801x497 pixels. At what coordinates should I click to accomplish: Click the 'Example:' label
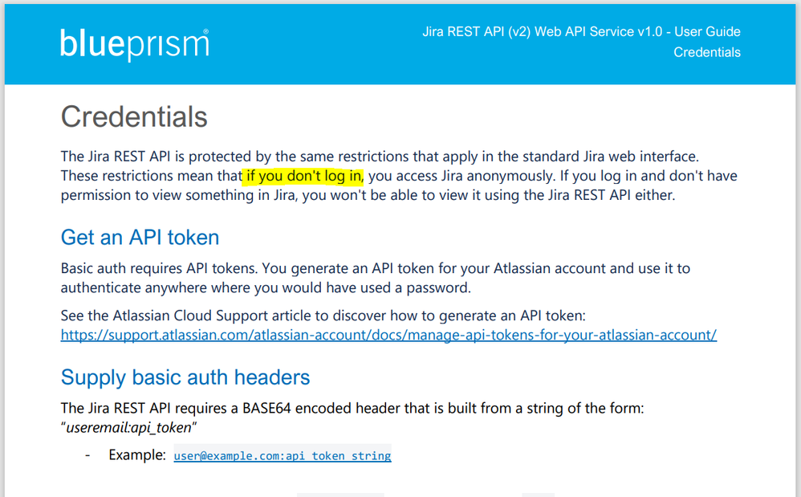(x=137, y=455)
